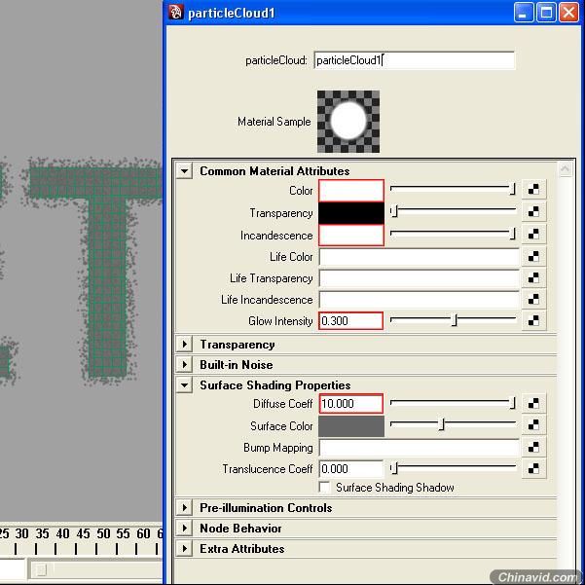The image size is (585, 585).
Task: Click the map button next to Transparency attribute
Action: pos(533,211)
